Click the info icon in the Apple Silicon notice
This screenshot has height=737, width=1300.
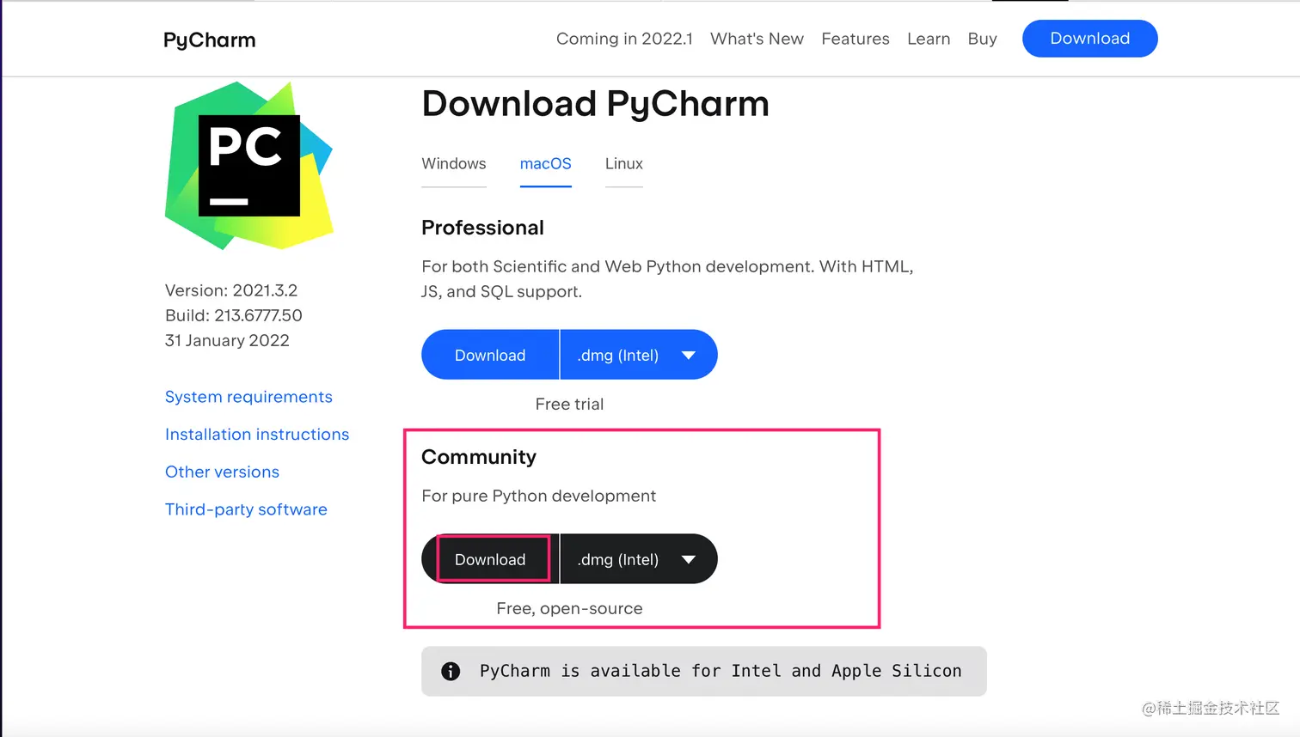(451, 671)
